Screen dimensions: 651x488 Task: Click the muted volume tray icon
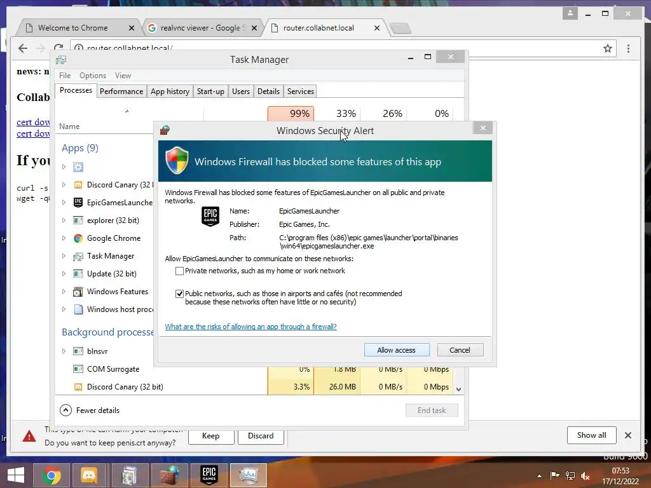tap(586, 476)
